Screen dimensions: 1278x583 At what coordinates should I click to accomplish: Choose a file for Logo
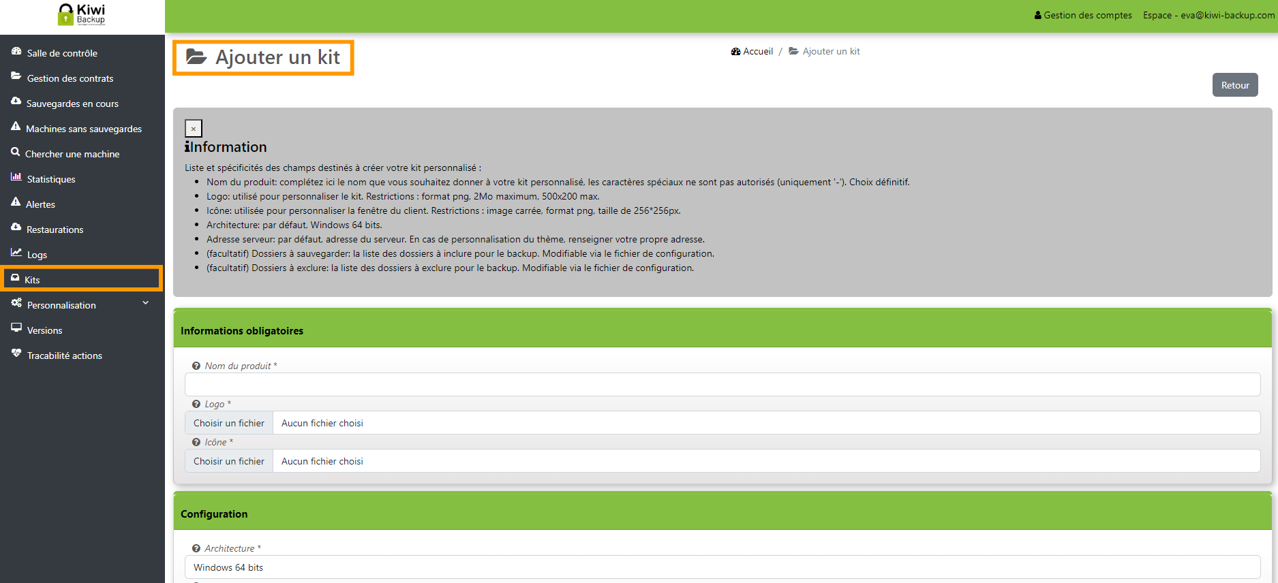tap(229, 423)
